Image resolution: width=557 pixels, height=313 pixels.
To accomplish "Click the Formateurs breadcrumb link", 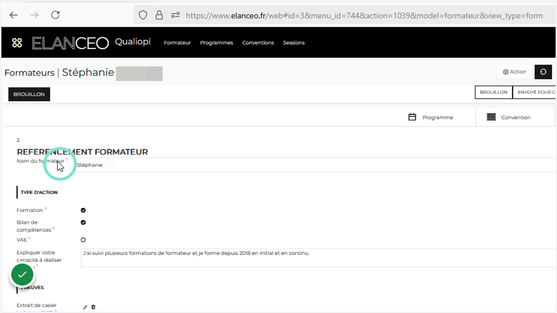I will (x=29, y=73).
